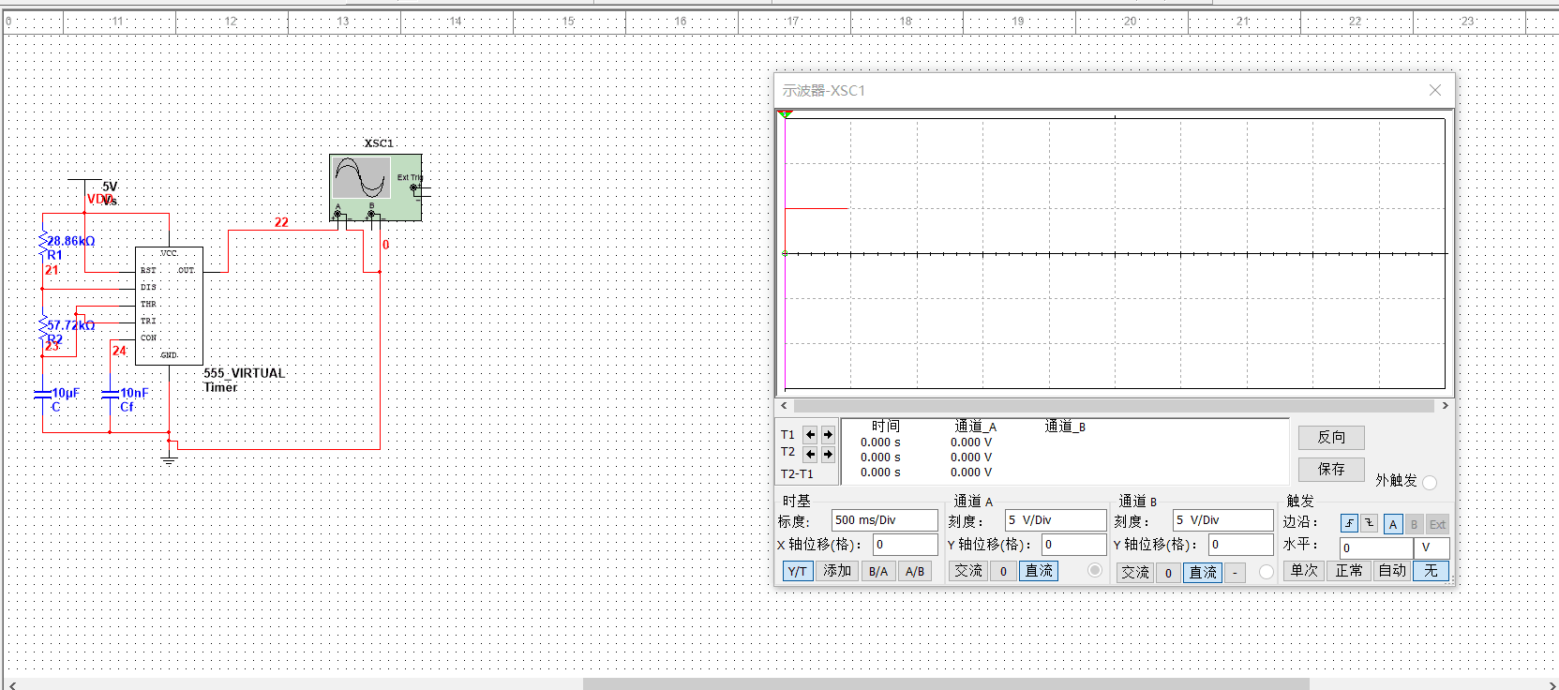Select 自动 auto trigger mode
Screen dimensions: 1559x690
(x=1392, y=570)
